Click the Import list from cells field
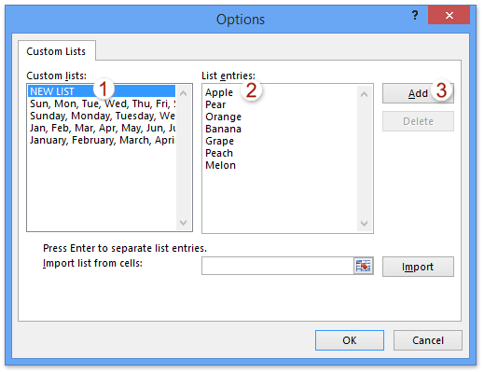The height and width of the screenshot is (372, 484). [x=278, y=266]
